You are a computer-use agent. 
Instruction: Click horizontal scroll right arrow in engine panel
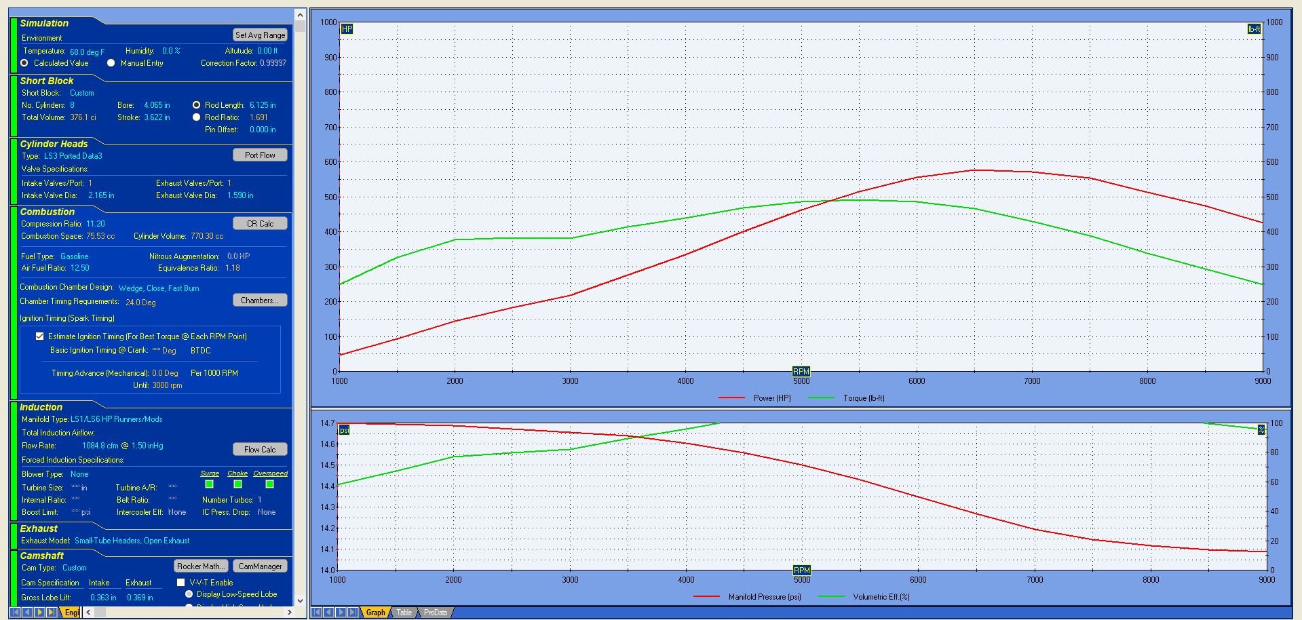(x=289, y=612)
